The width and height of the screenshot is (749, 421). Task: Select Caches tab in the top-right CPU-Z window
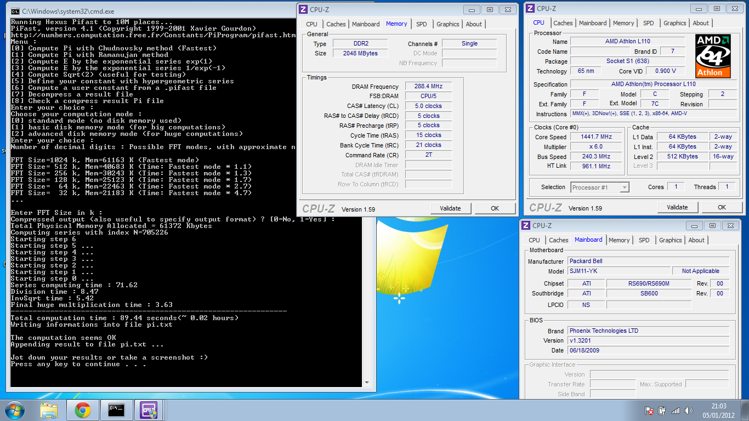(563, 23)
